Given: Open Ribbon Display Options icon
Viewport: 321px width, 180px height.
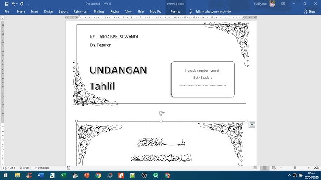Looking at the screenshot, I should (x=283, y=4).
